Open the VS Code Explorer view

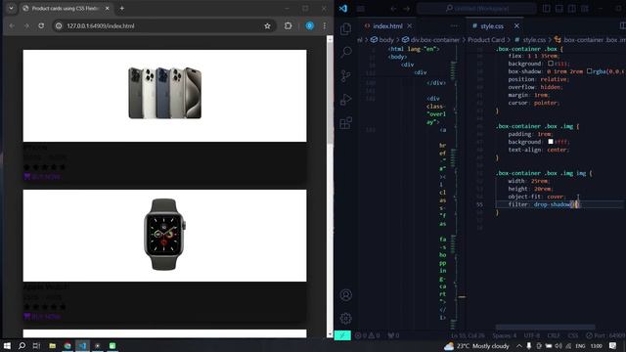pos(345,28)
